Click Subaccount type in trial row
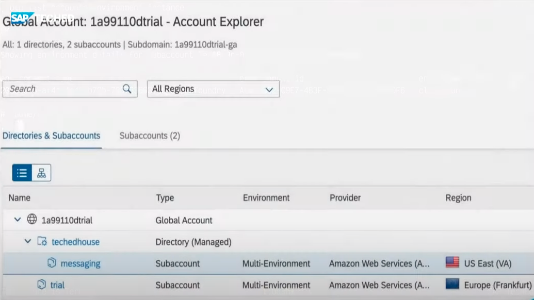 coord(177,285)
